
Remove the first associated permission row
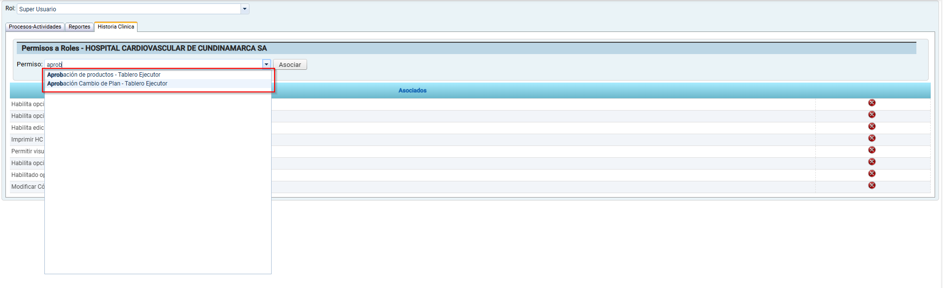[872, 103]
